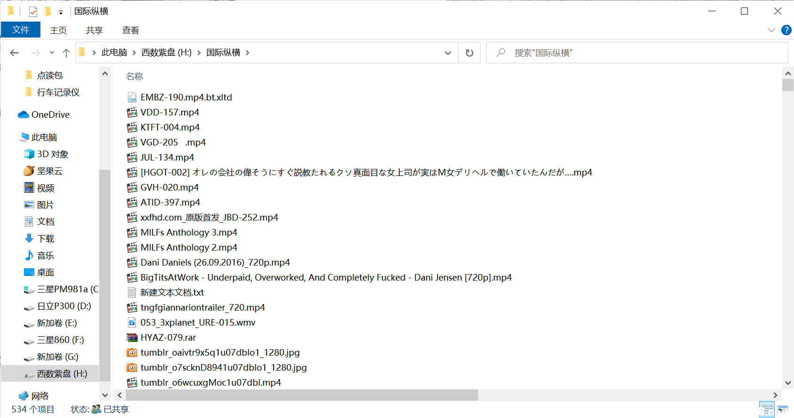Click the RAR archive icon of HYAZ-079.rar
Viewport: 794px width, 418px height.
(132, 337)
